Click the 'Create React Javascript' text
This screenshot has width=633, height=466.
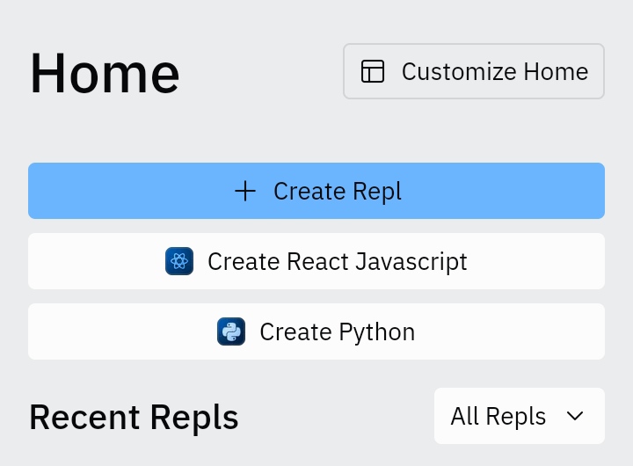pyautogui.click(x=337, y=261)
